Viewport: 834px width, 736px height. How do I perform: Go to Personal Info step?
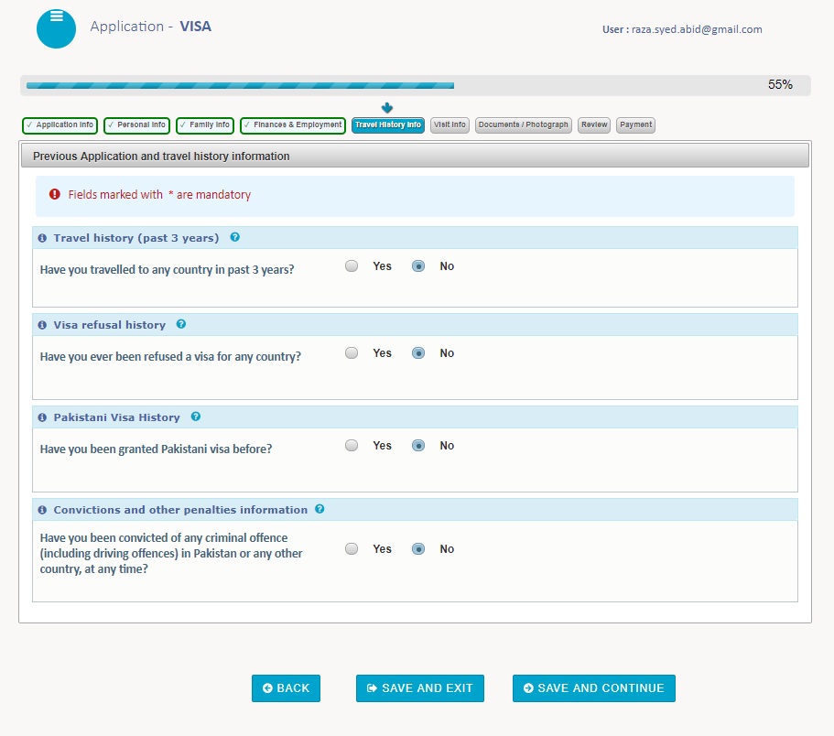(136, 125)
